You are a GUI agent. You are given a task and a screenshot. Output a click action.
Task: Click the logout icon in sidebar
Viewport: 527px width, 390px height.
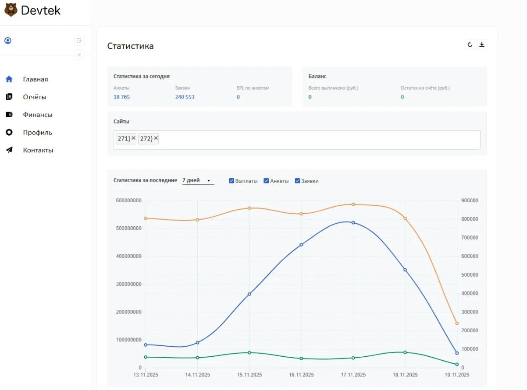79,41
